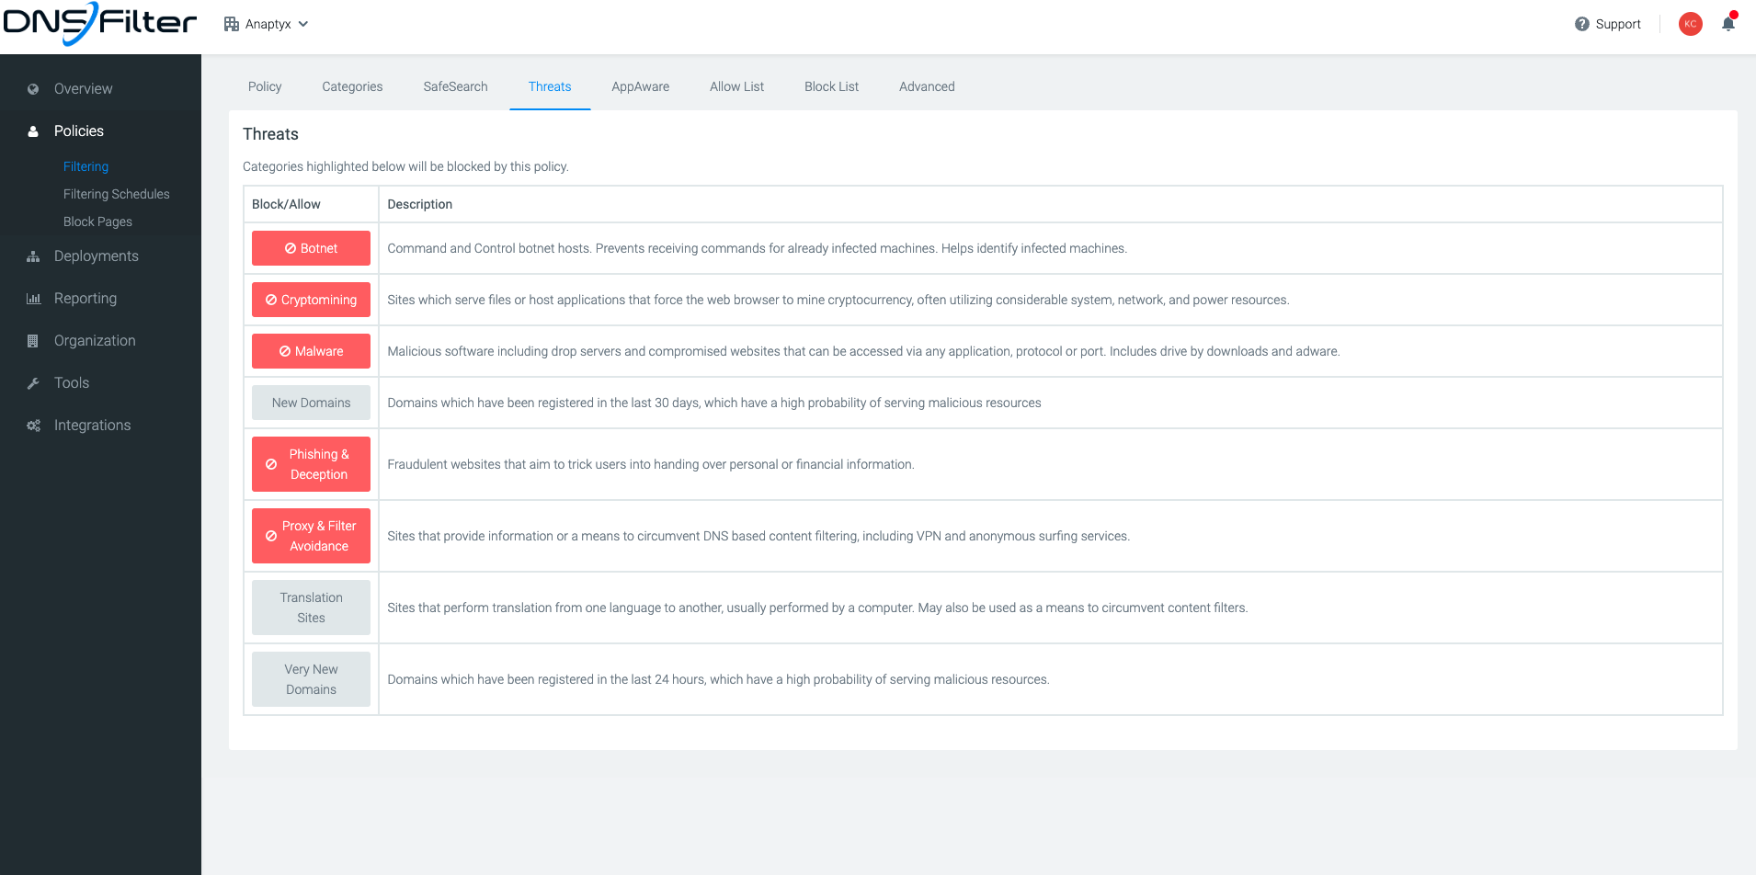The height and width of the screenshot is (875, 1756).
Task: Toggle Proxy & Filter Avoidance blocking
Action: tap(311, 536)
